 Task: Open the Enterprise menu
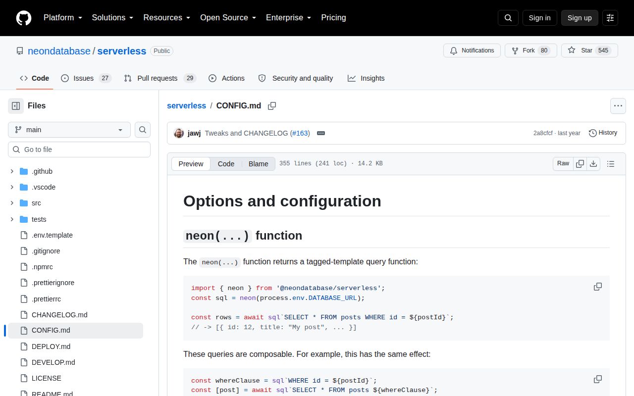288,17
